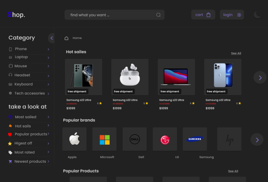This screenshot has width=268, height=182.
Task: Click the Hot sailes section heading
Action: [76, 52]
